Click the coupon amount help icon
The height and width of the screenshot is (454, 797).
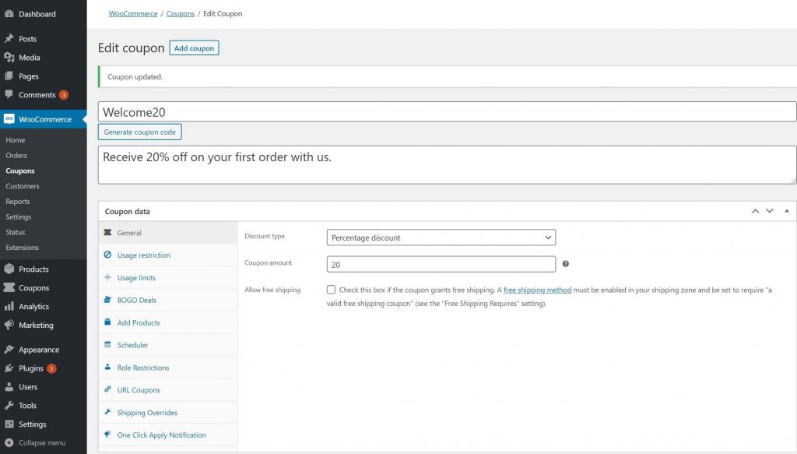(x=566, y=264)
